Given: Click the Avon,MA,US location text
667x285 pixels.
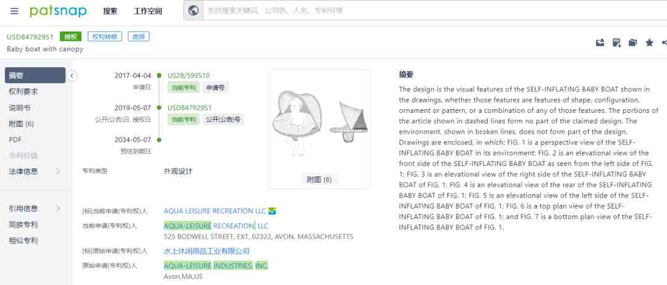Looking at the screenshot, I should pyautogui.click(x=183, y=276).
